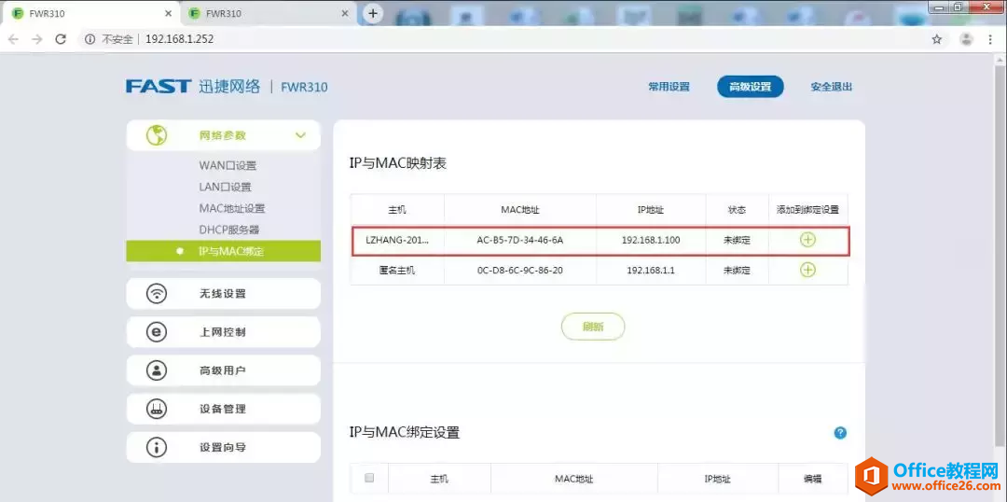Click the person icon for 高级用户
The width and height of the screenshot is (1007, 502).
(157, 370)
